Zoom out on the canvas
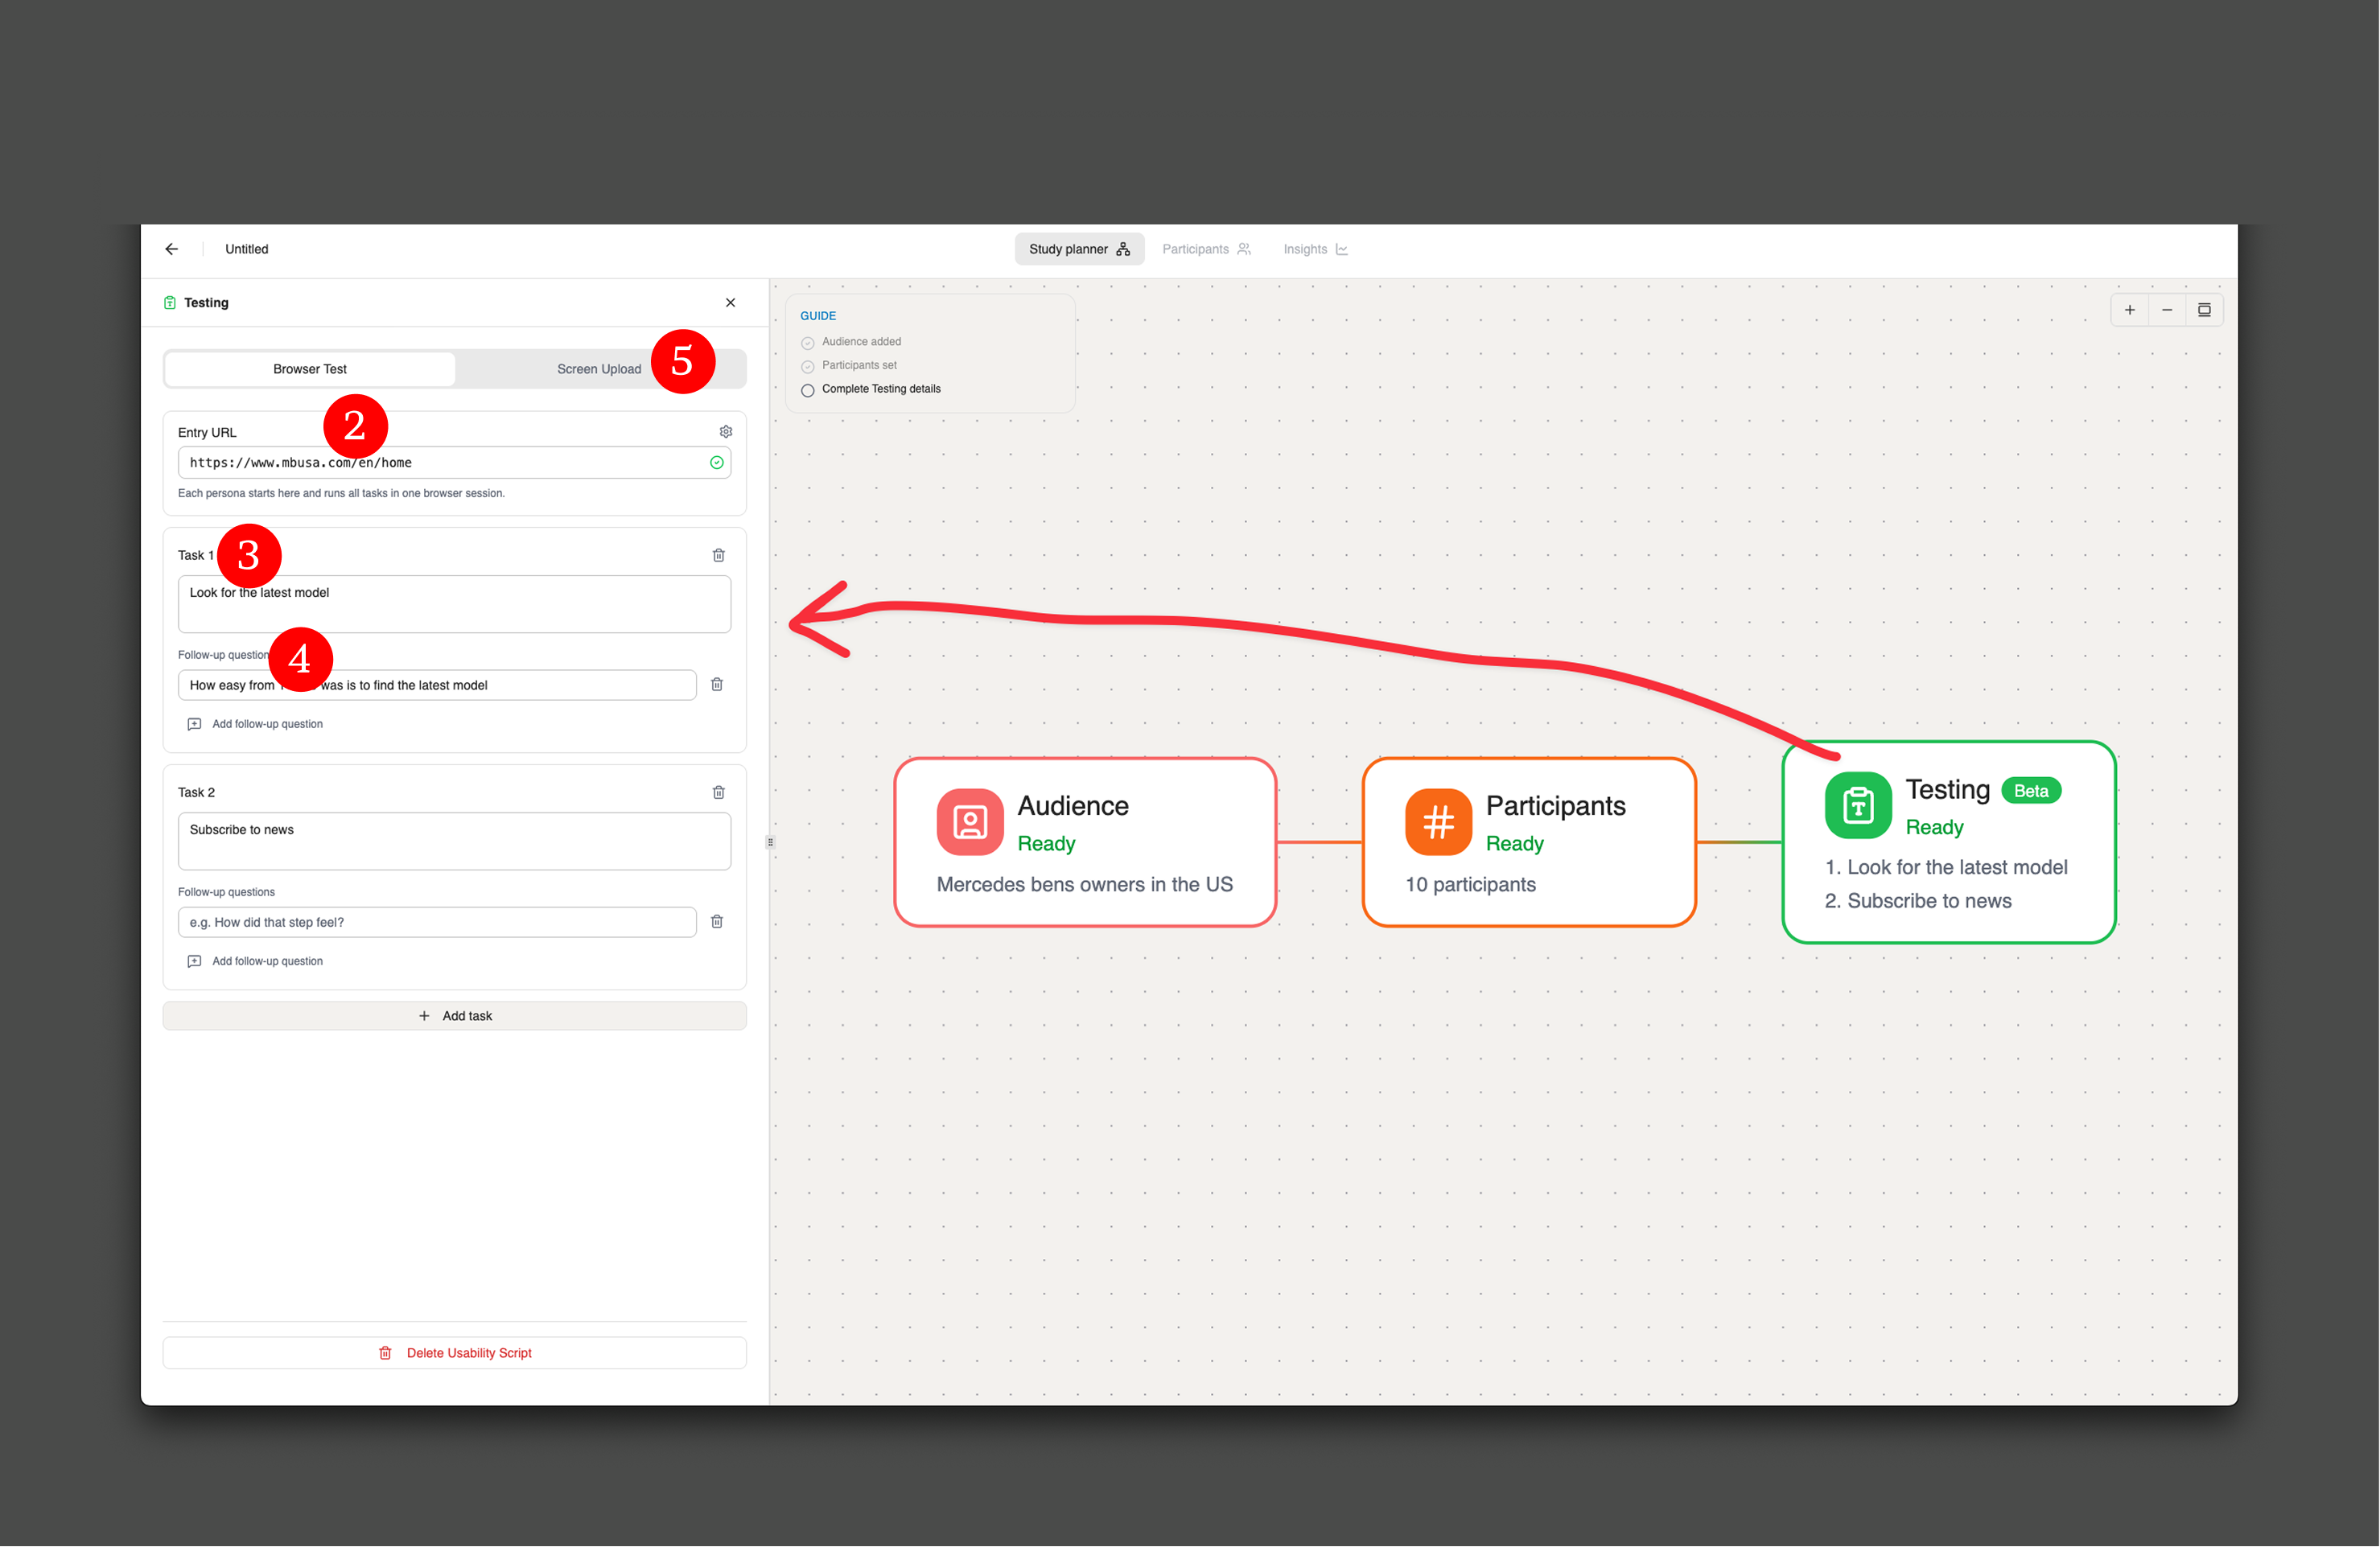 [x=2167, y=310]
